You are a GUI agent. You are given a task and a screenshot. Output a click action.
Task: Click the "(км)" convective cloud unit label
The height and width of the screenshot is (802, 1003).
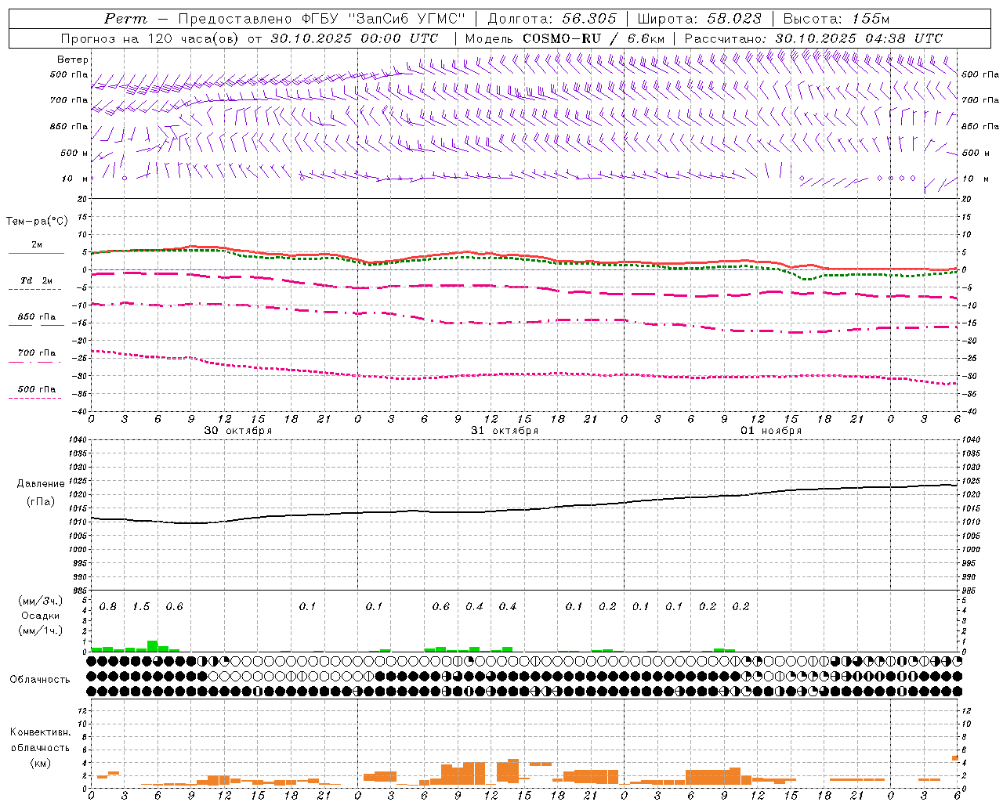(40, 763)
